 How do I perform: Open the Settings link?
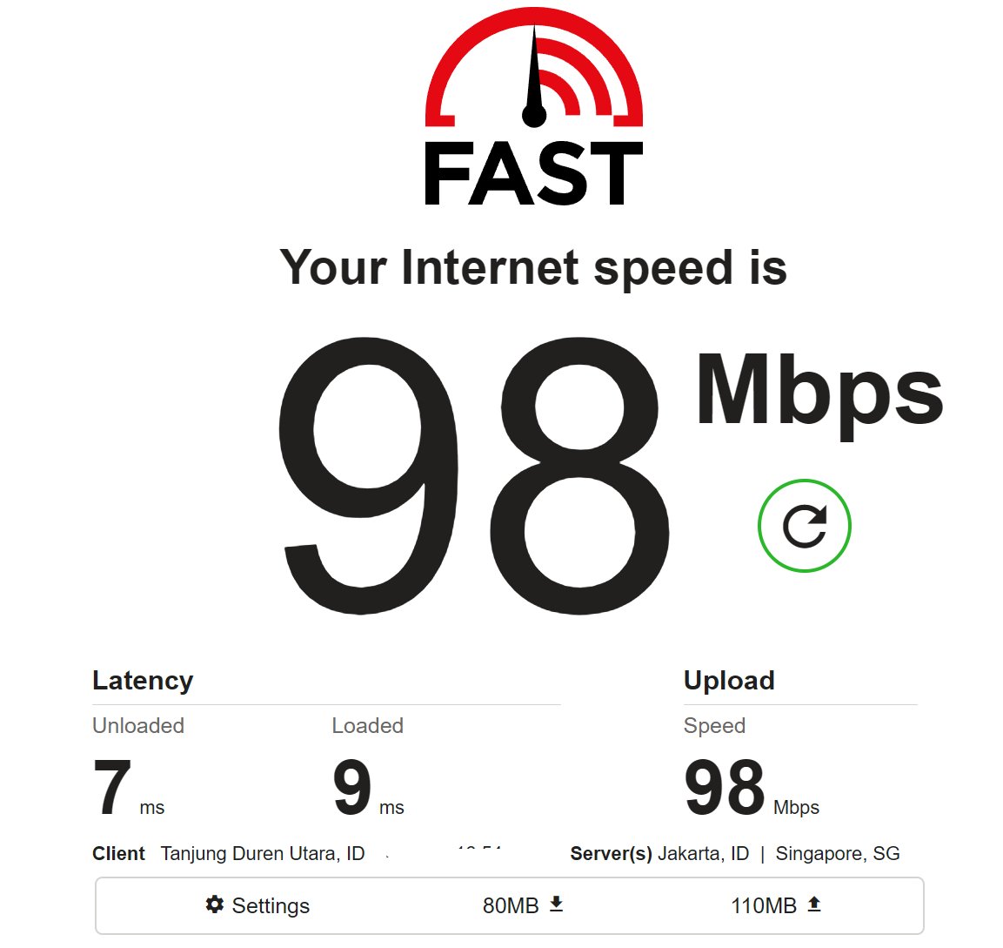[x=257, y=905]
